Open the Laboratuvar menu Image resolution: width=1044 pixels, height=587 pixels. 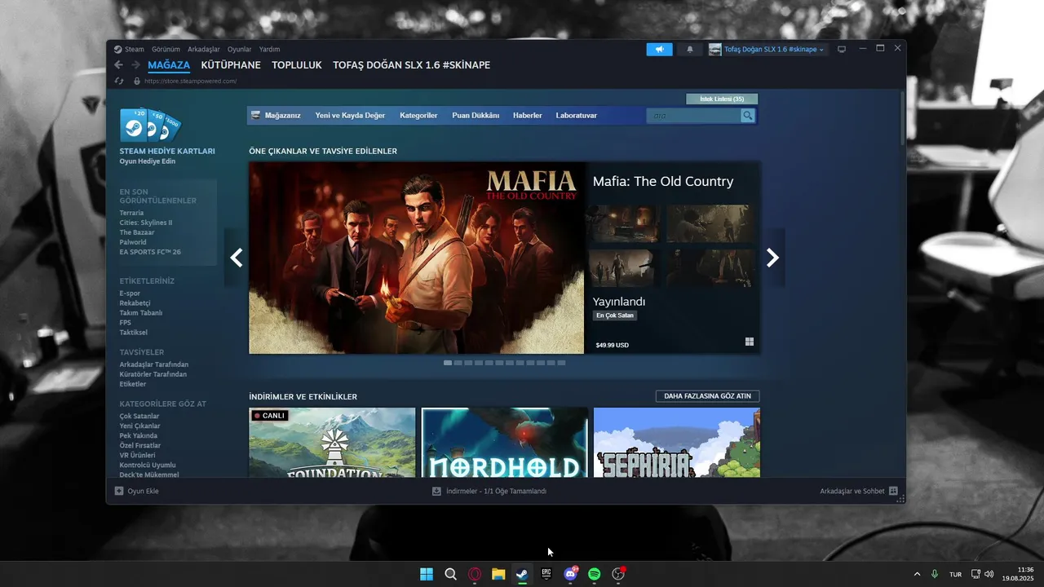577,116
